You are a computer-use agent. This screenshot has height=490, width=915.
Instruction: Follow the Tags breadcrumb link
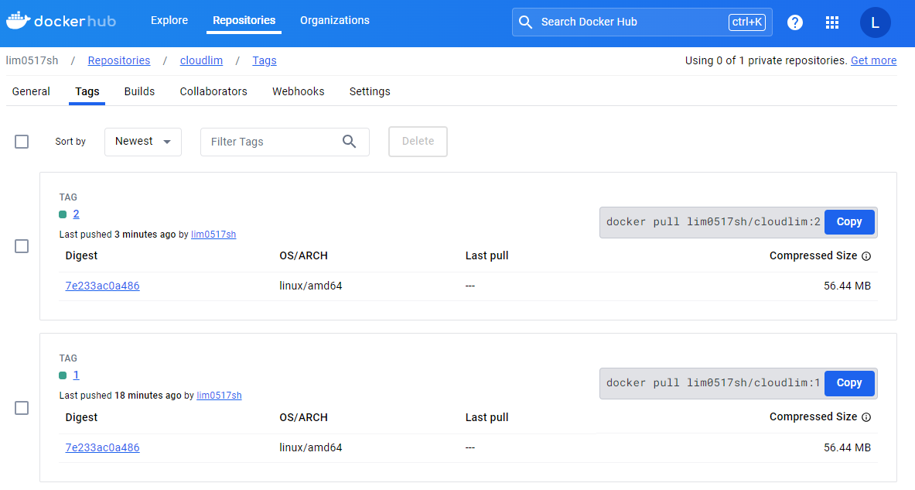point(265,60)
